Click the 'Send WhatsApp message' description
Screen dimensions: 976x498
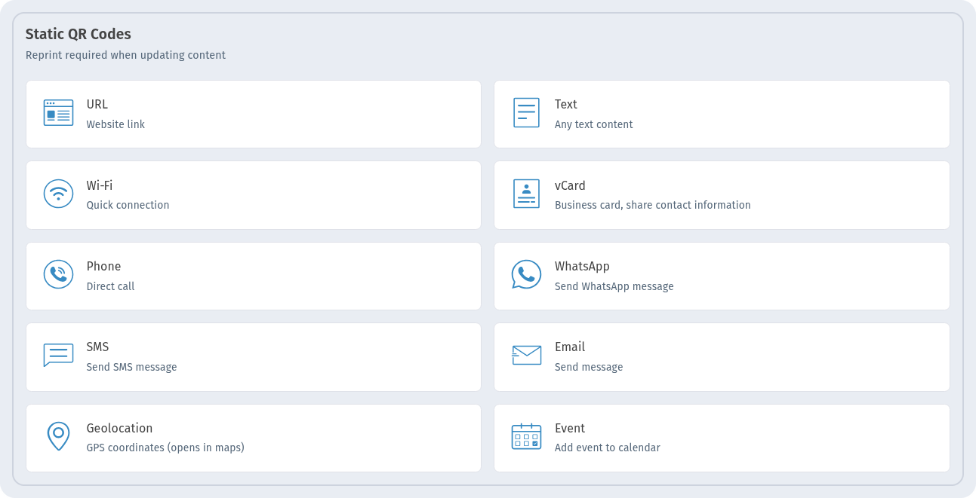[614, 286]
